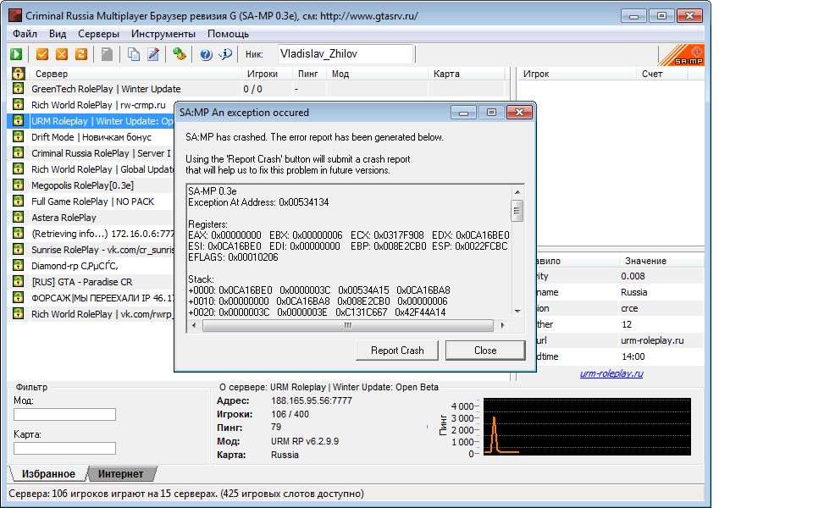Click the Ник nickname input field
This screenshot has width=813, height=508.
(x=346, y=54)
